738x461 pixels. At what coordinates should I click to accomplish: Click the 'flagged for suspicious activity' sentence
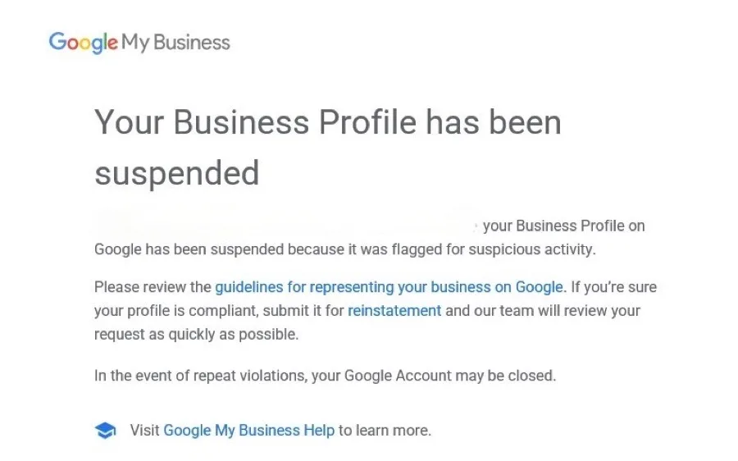pos(345,249)
